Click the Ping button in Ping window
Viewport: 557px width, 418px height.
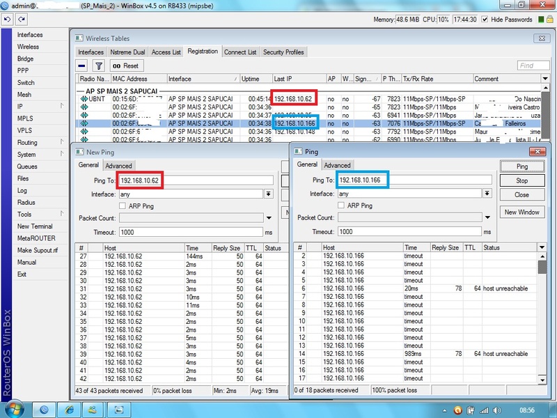[521, 167]
